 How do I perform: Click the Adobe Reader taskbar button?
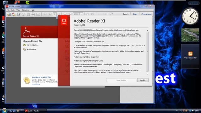(36, 111)
